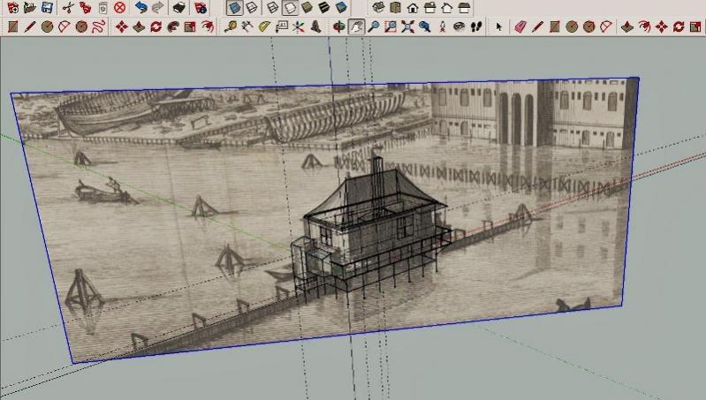Select the pink Eraser tool
Image resolution: width=706 pixels, height=400 pixels.
pyautogui.click(x=520, y=26)
